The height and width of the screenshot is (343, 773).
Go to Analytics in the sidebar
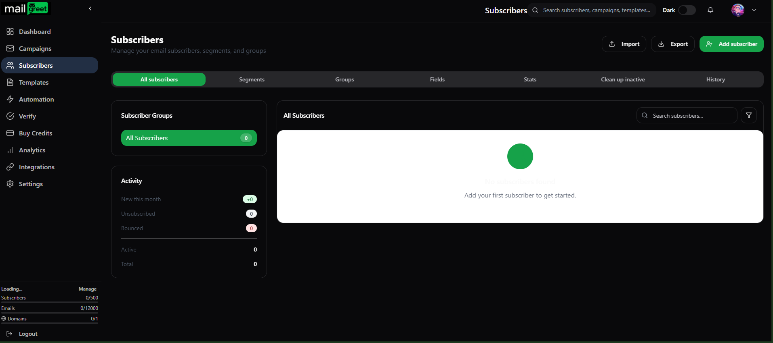click(50, 150)
